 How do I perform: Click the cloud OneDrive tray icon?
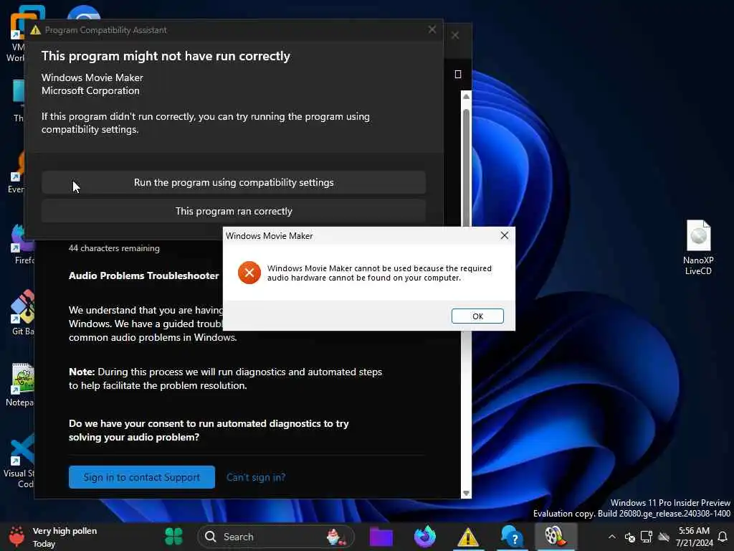(x=663, y=537)
